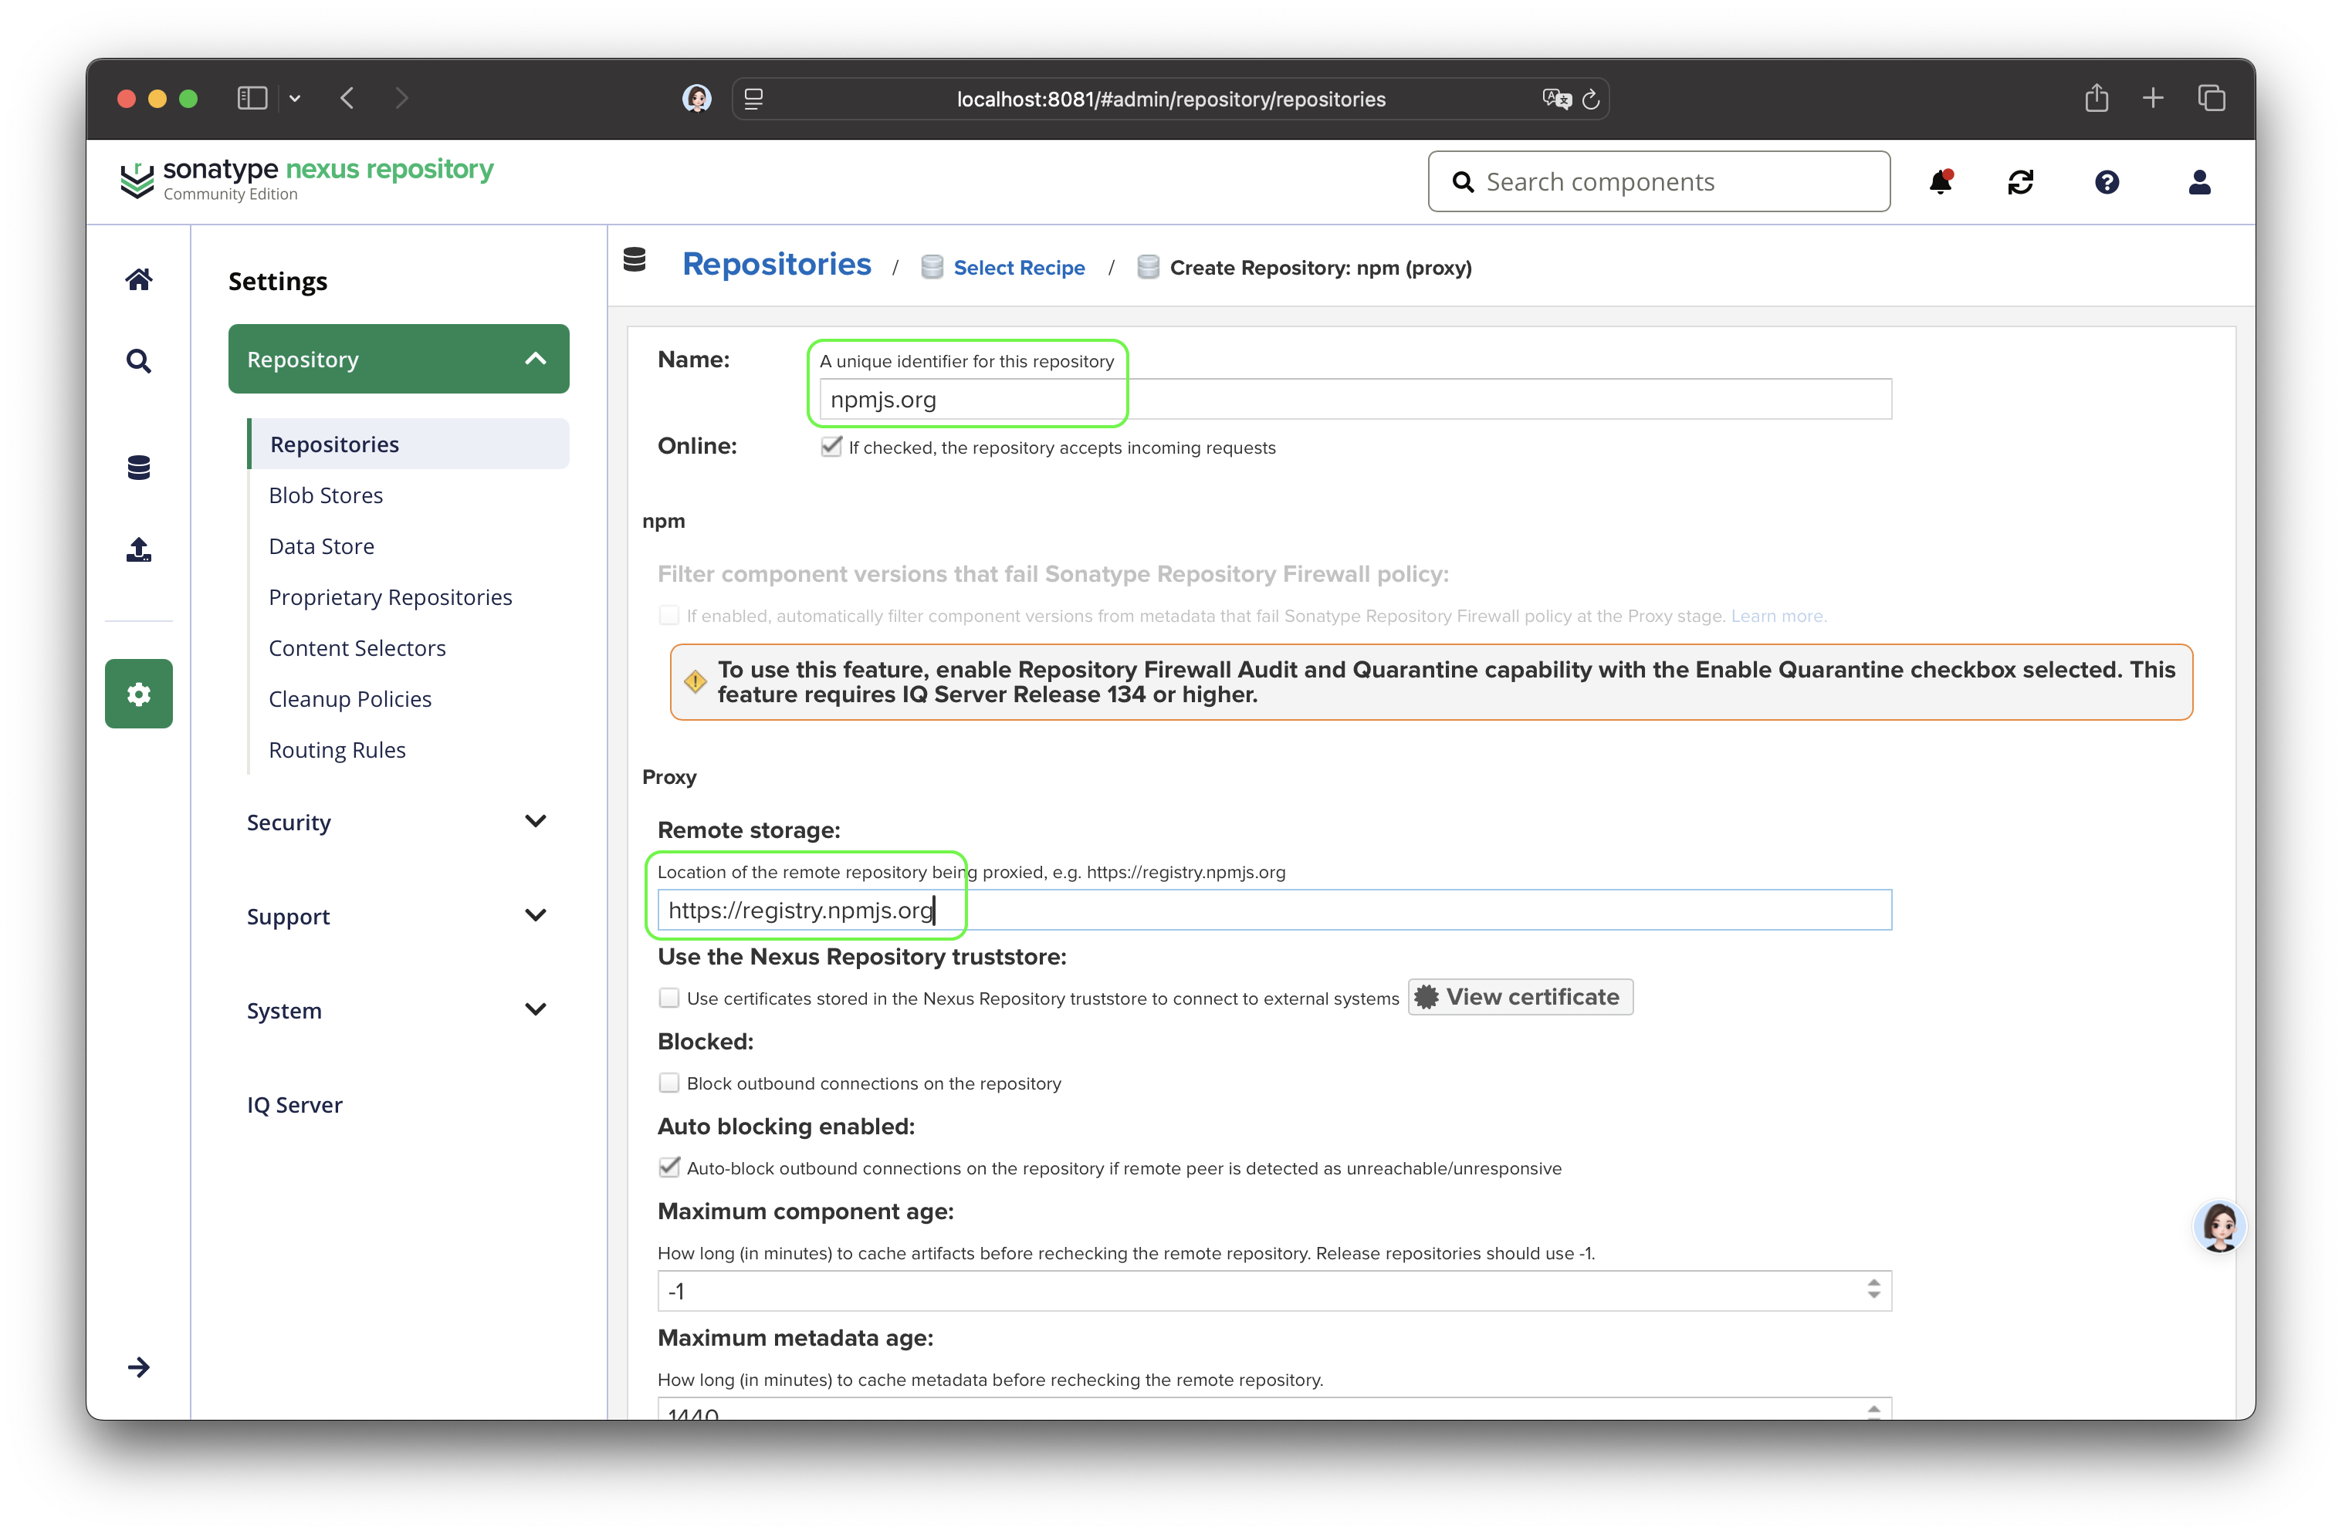Open Content Selectors settings
Image resolution: width=2342 pixels, height=1534 pixels.
357,648
